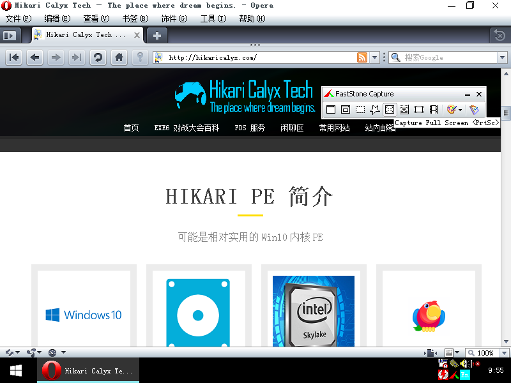
Task: Close the FastStone Capture toolbar
Action: (479, 94)
